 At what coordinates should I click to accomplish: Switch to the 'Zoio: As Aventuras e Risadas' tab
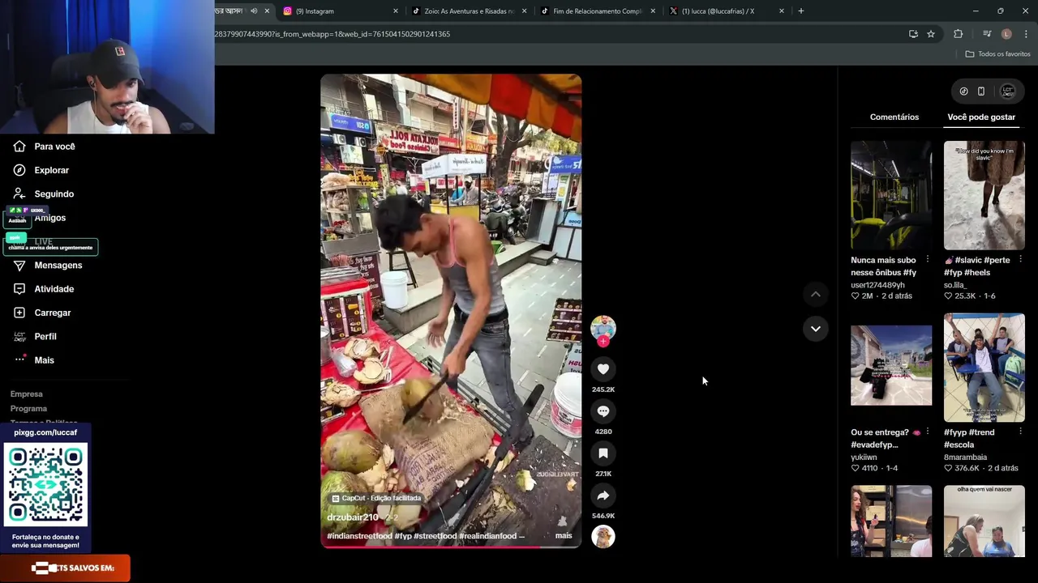468,11
